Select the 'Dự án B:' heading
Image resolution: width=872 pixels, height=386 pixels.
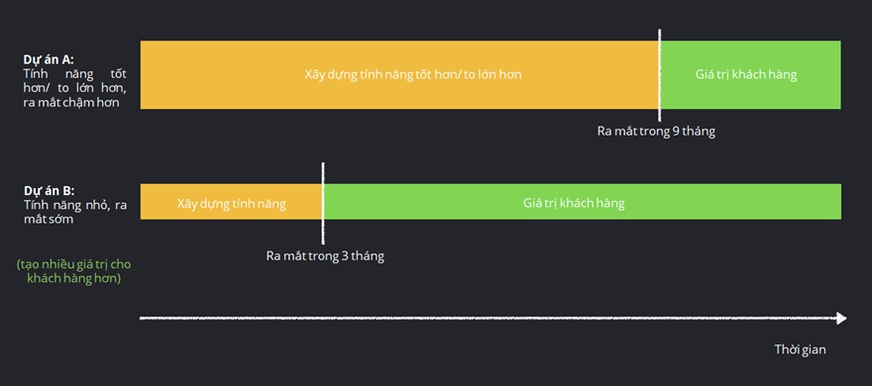(49, 191)
